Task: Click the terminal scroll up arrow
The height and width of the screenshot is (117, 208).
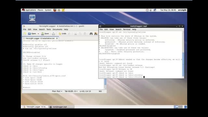Action: click(x=183, y=32)
